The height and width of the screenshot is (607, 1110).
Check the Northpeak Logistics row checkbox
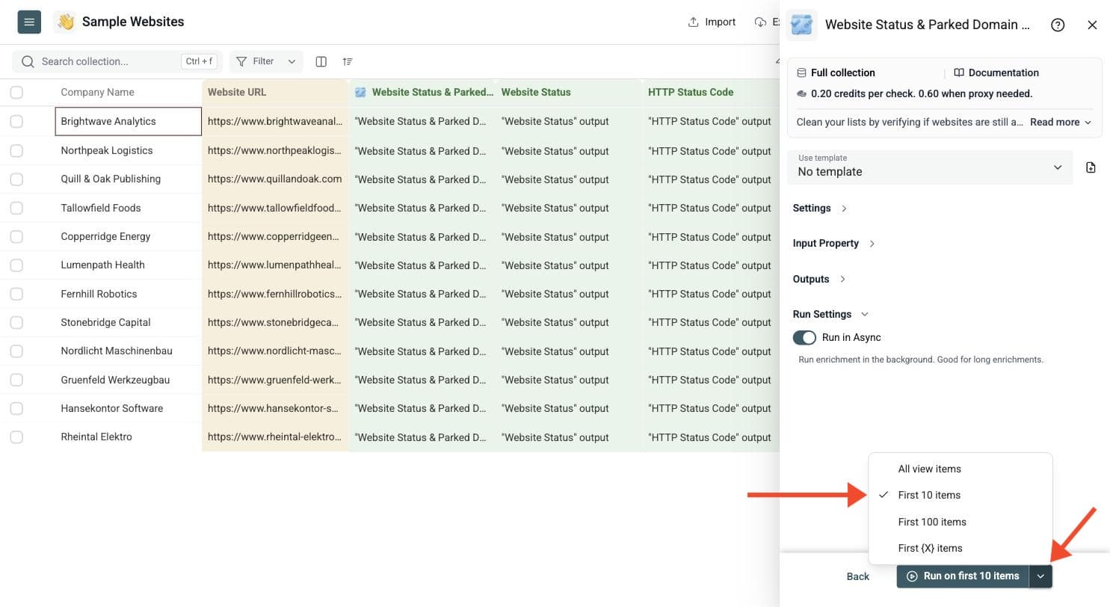point(16,150)
